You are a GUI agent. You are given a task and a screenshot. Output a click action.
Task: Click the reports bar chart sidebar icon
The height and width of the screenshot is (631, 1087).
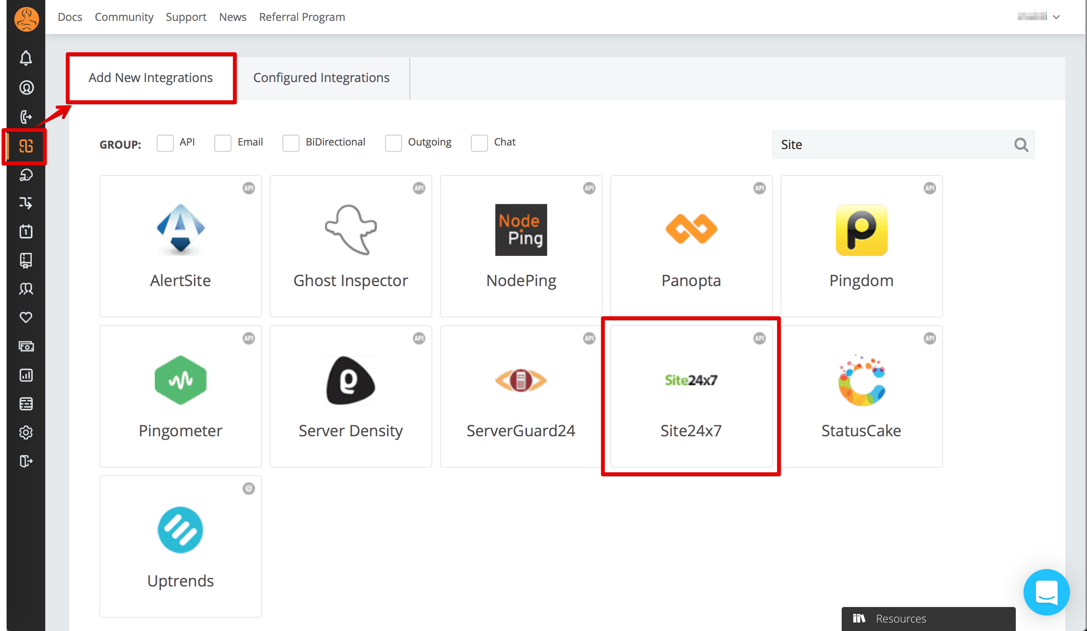tap(26, 375)
